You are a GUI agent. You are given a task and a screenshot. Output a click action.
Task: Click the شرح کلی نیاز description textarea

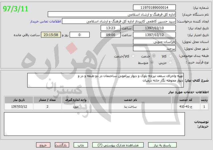(106, 80)
